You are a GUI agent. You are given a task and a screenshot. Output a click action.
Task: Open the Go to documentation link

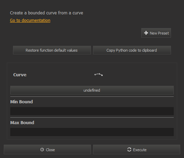[30, 21]
